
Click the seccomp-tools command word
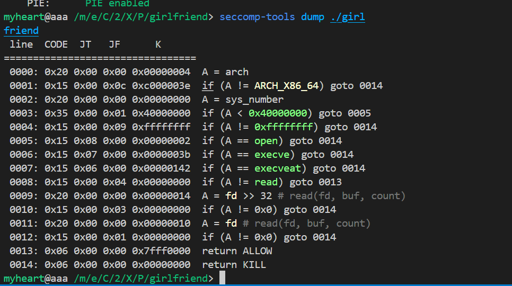(257, 17)
